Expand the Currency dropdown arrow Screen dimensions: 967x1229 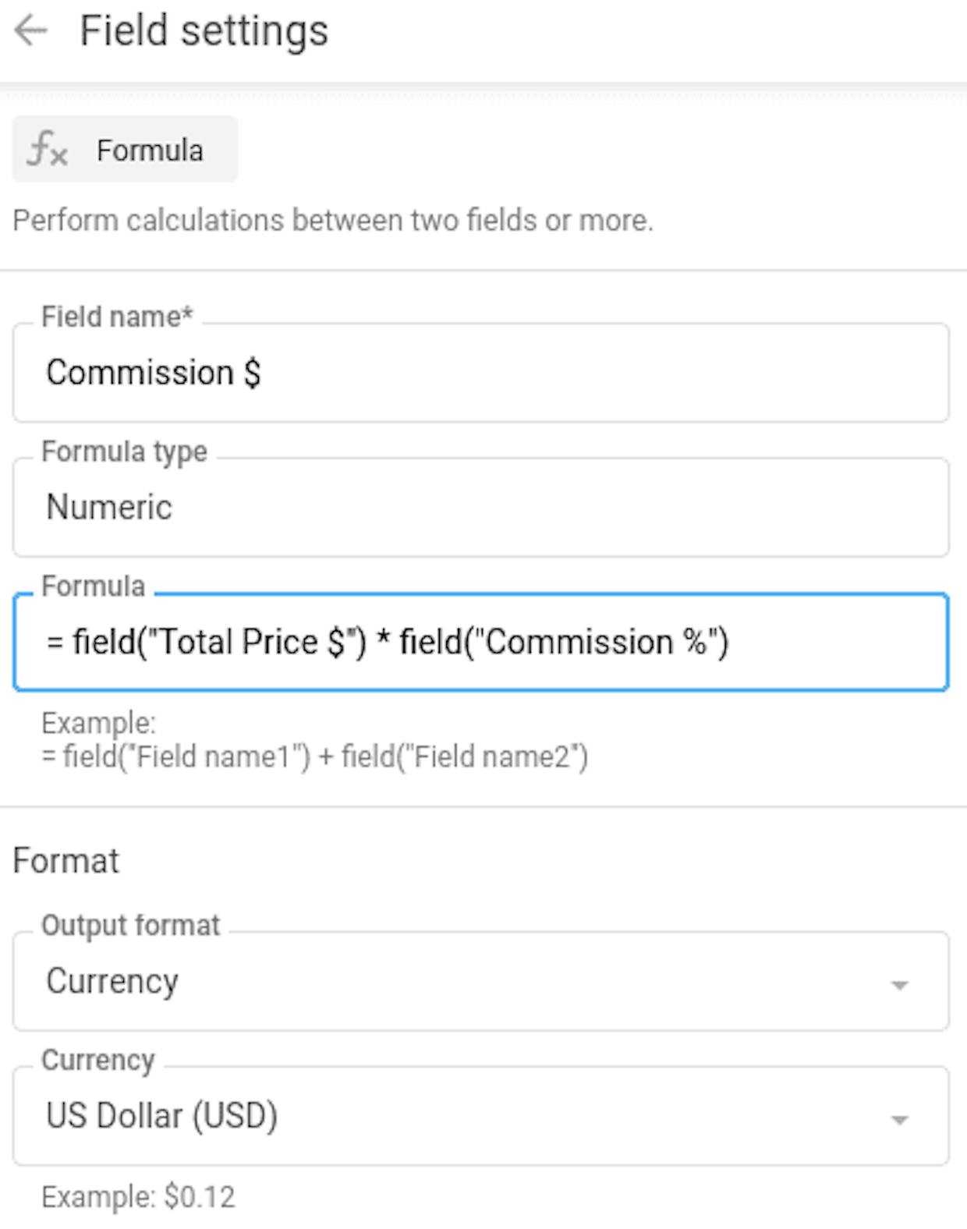899,1121
